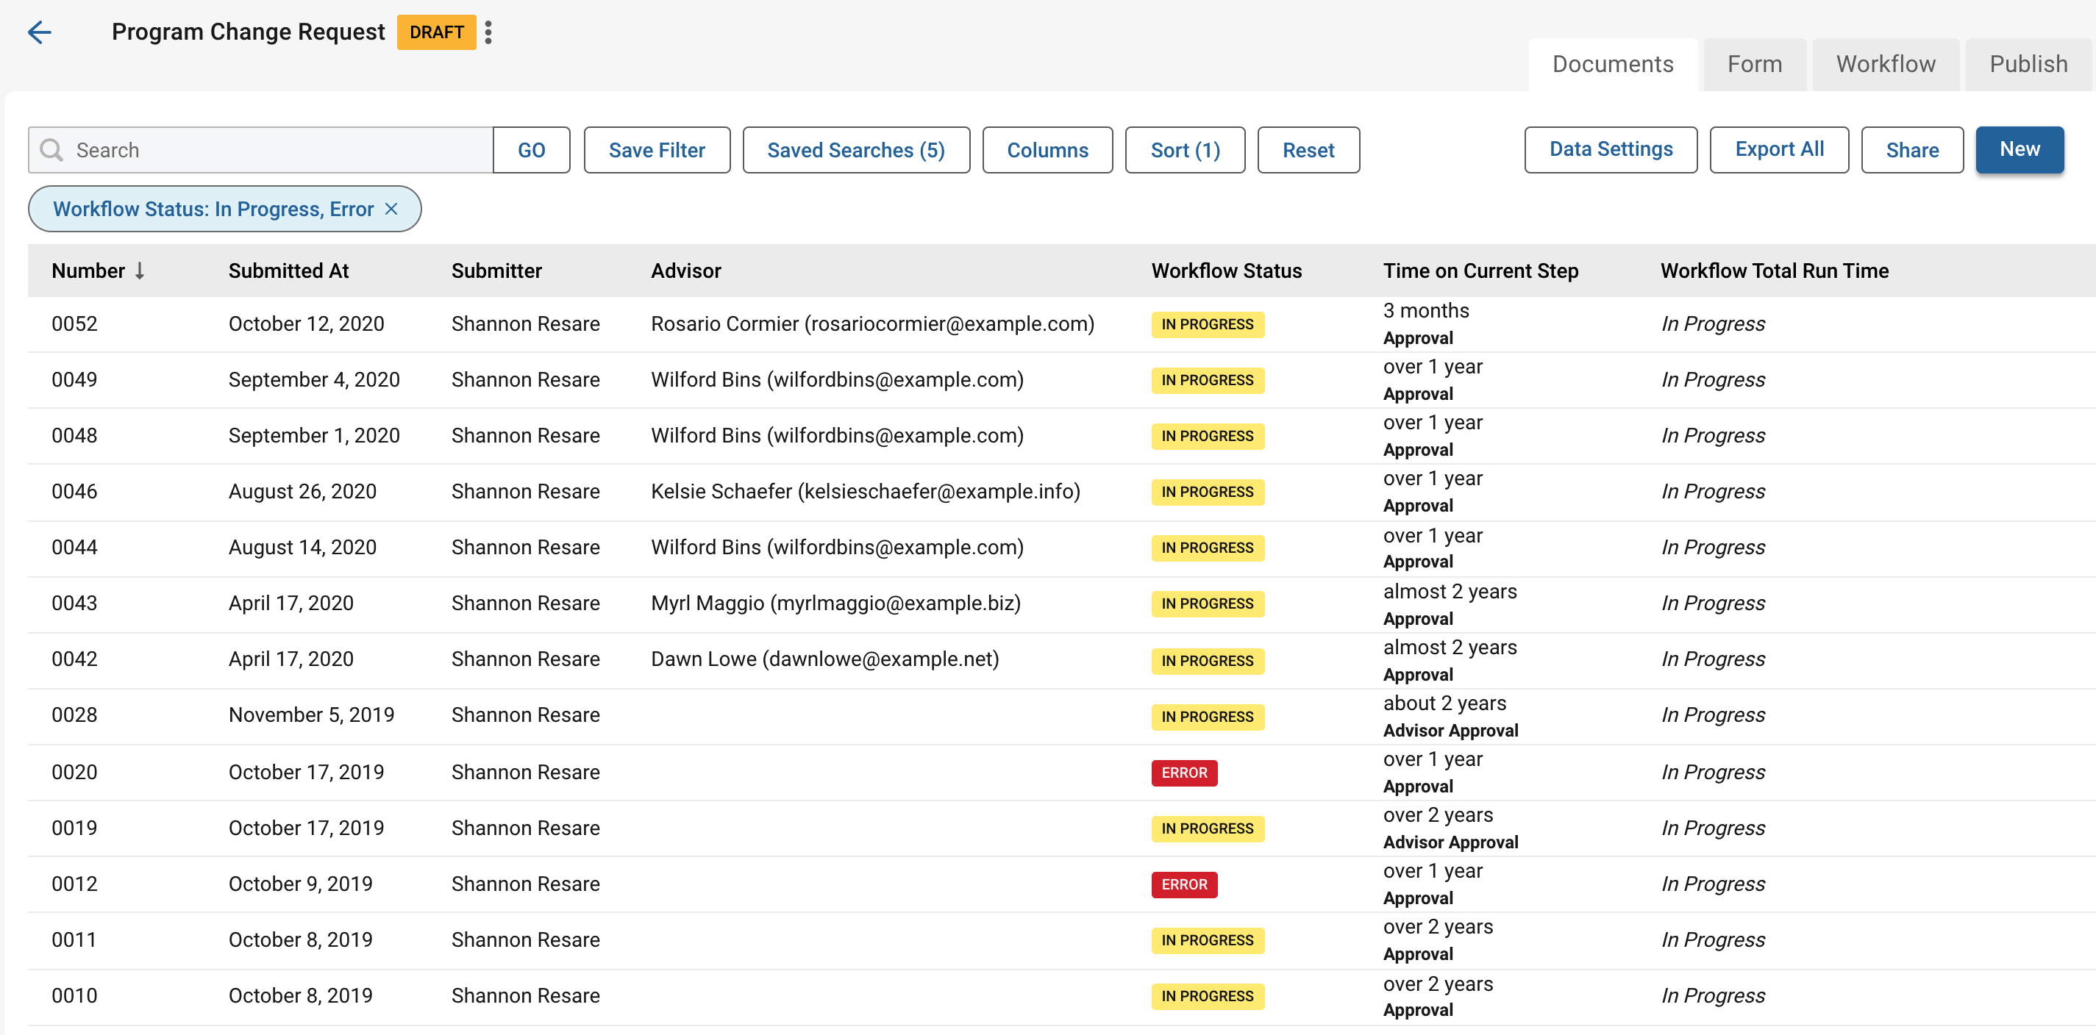Export All documents

1779,150
